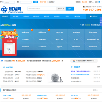Screen dimensions: 102x102
Task: Click the 254708 count value
Action: coord(40,72)
